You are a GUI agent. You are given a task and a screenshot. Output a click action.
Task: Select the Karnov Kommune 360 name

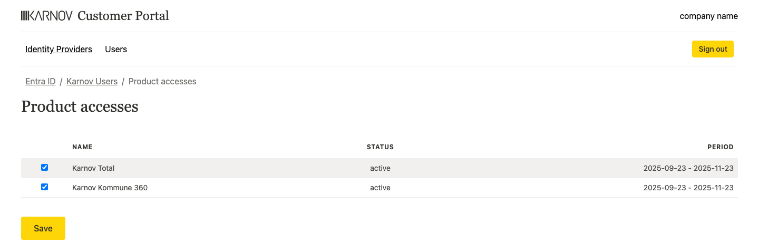coord(110,188)
